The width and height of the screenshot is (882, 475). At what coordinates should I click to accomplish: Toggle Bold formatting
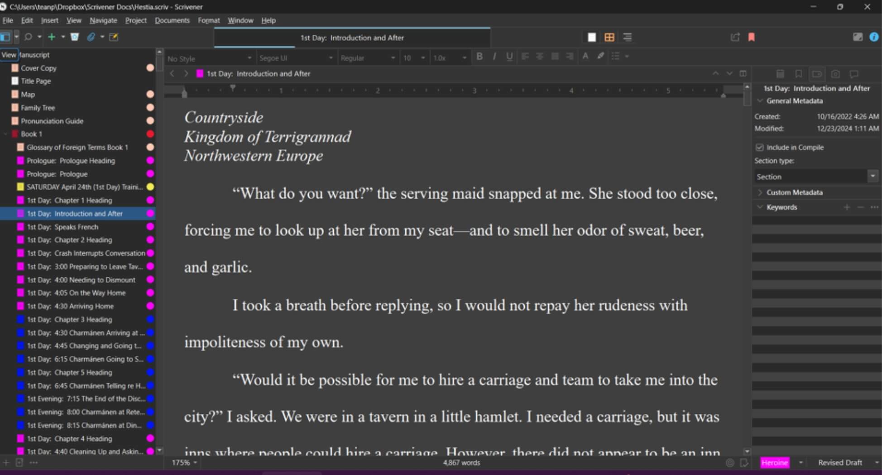[479, 57]
